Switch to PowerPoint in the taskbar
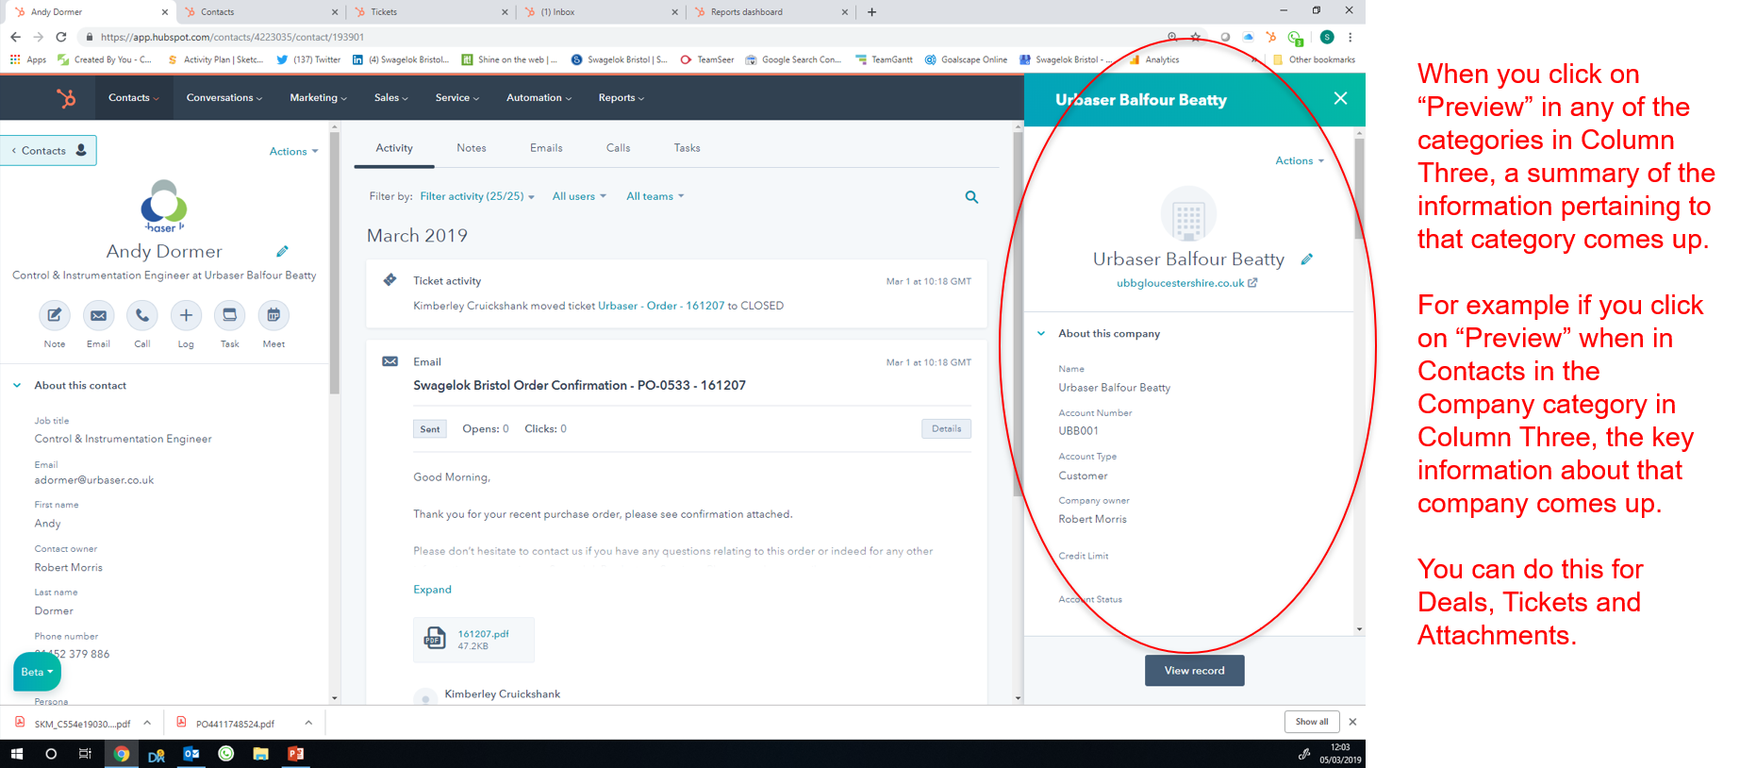The width and height of the screenshot is (1740, 768). (295, 754)
